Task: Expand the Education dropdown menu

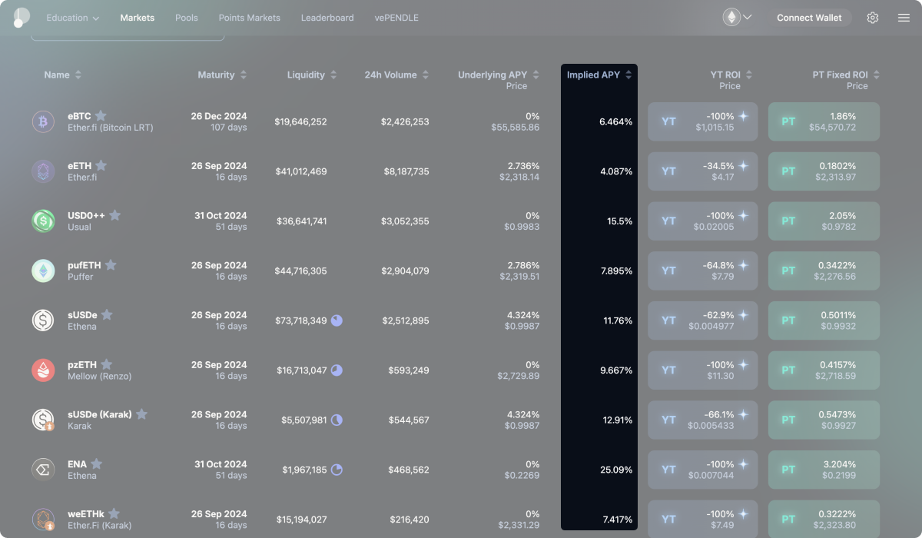Action: [x=73, y=18]
